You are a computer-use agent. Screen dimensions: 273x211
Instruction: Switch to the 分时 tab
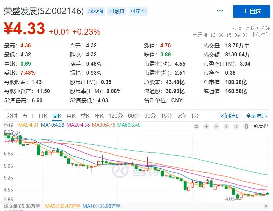(11, 116)
